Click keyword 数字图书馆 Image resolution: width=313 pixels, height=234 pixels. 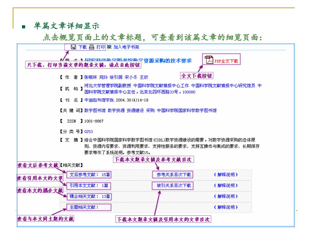[95, 110]
